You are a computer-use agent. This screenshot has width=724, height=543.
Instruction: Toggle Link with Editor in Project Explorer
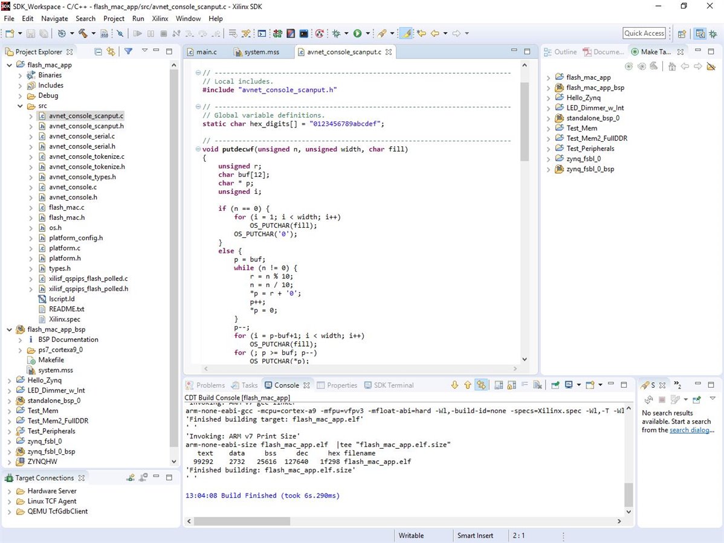tap(111, 52)
